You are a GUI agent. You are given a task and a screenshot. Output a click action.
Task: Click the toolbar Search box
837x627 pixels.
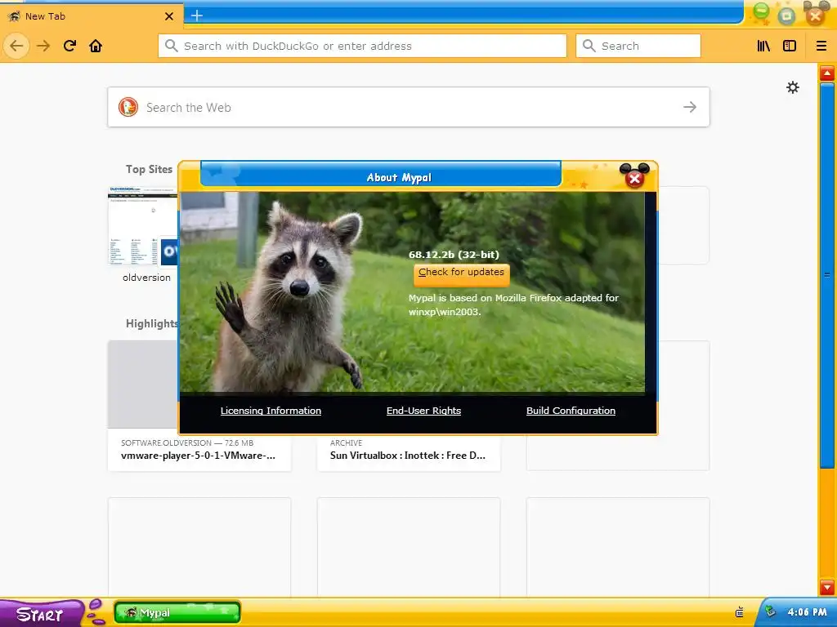[x=638, y=46]
